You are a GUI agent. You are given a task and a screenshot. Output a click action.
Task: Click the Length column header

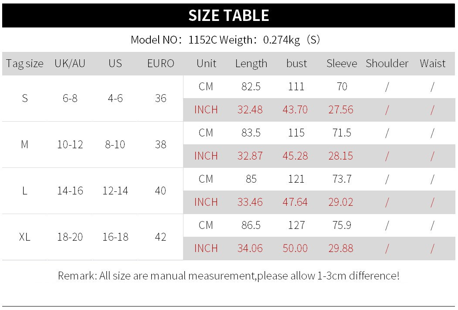(x=251, y=64)
